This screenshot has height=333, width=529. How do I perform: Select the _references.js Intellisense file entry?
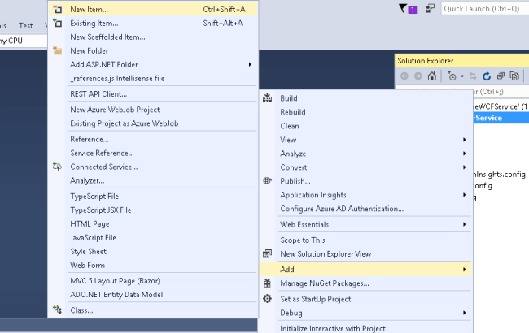[153, 79]
